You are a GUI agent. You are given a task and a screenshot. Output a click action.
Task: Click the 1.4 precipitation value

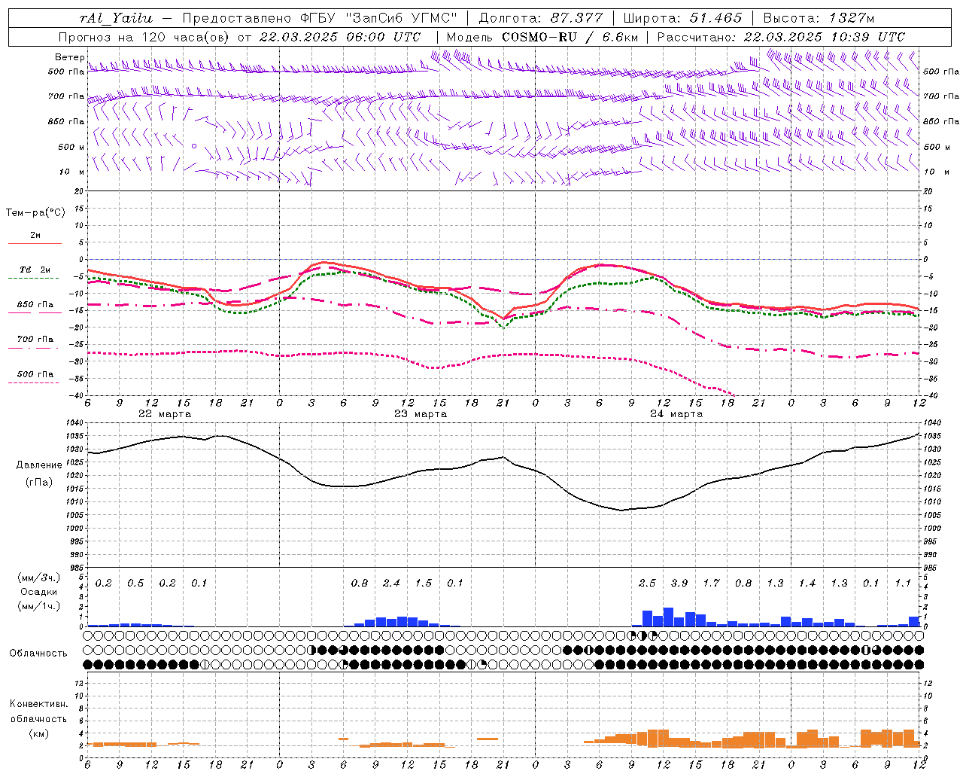(807, 584)
